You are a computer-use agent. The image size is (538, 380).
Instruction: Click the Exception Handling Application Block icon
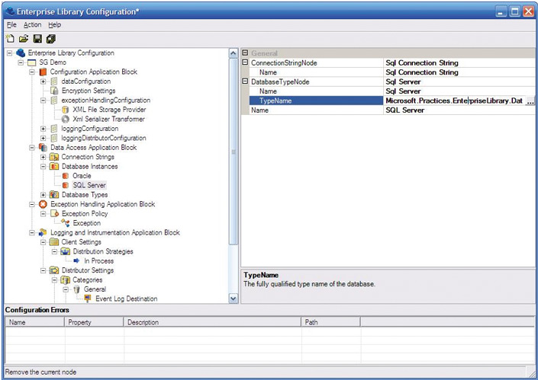point(43,204)
